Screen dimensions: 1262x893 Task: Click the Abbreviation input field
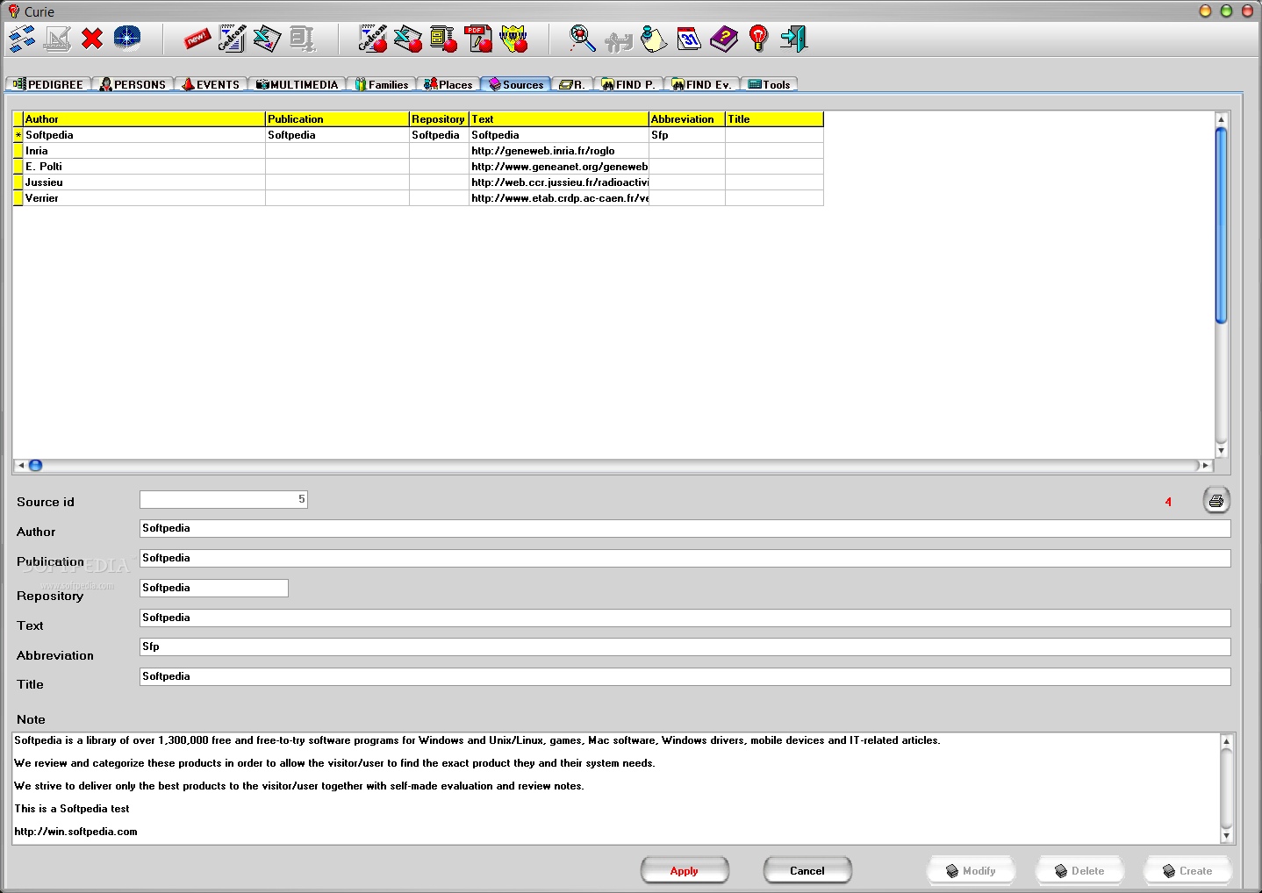click(x=685, y=647)
